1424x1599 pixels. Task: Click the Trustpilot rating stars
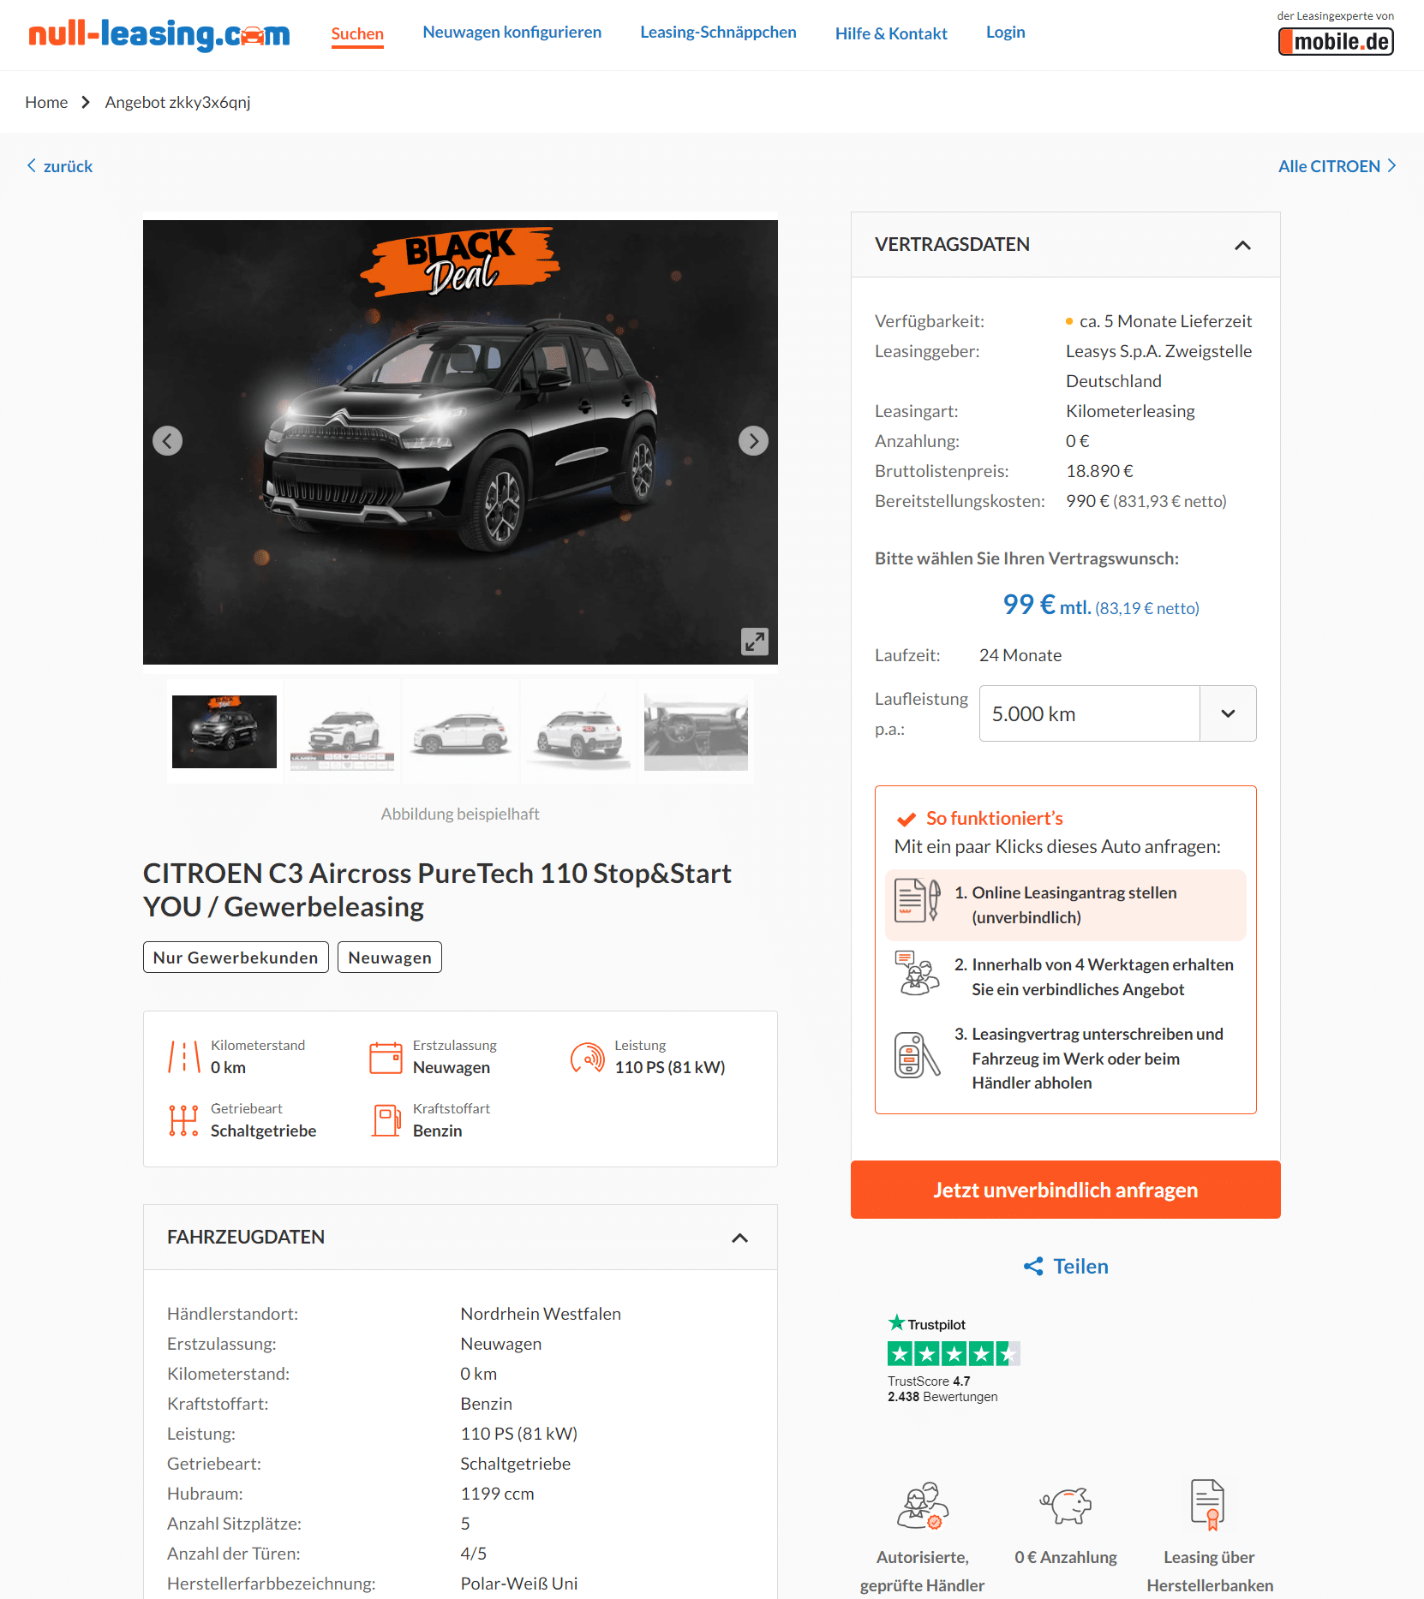[954, 1354]
